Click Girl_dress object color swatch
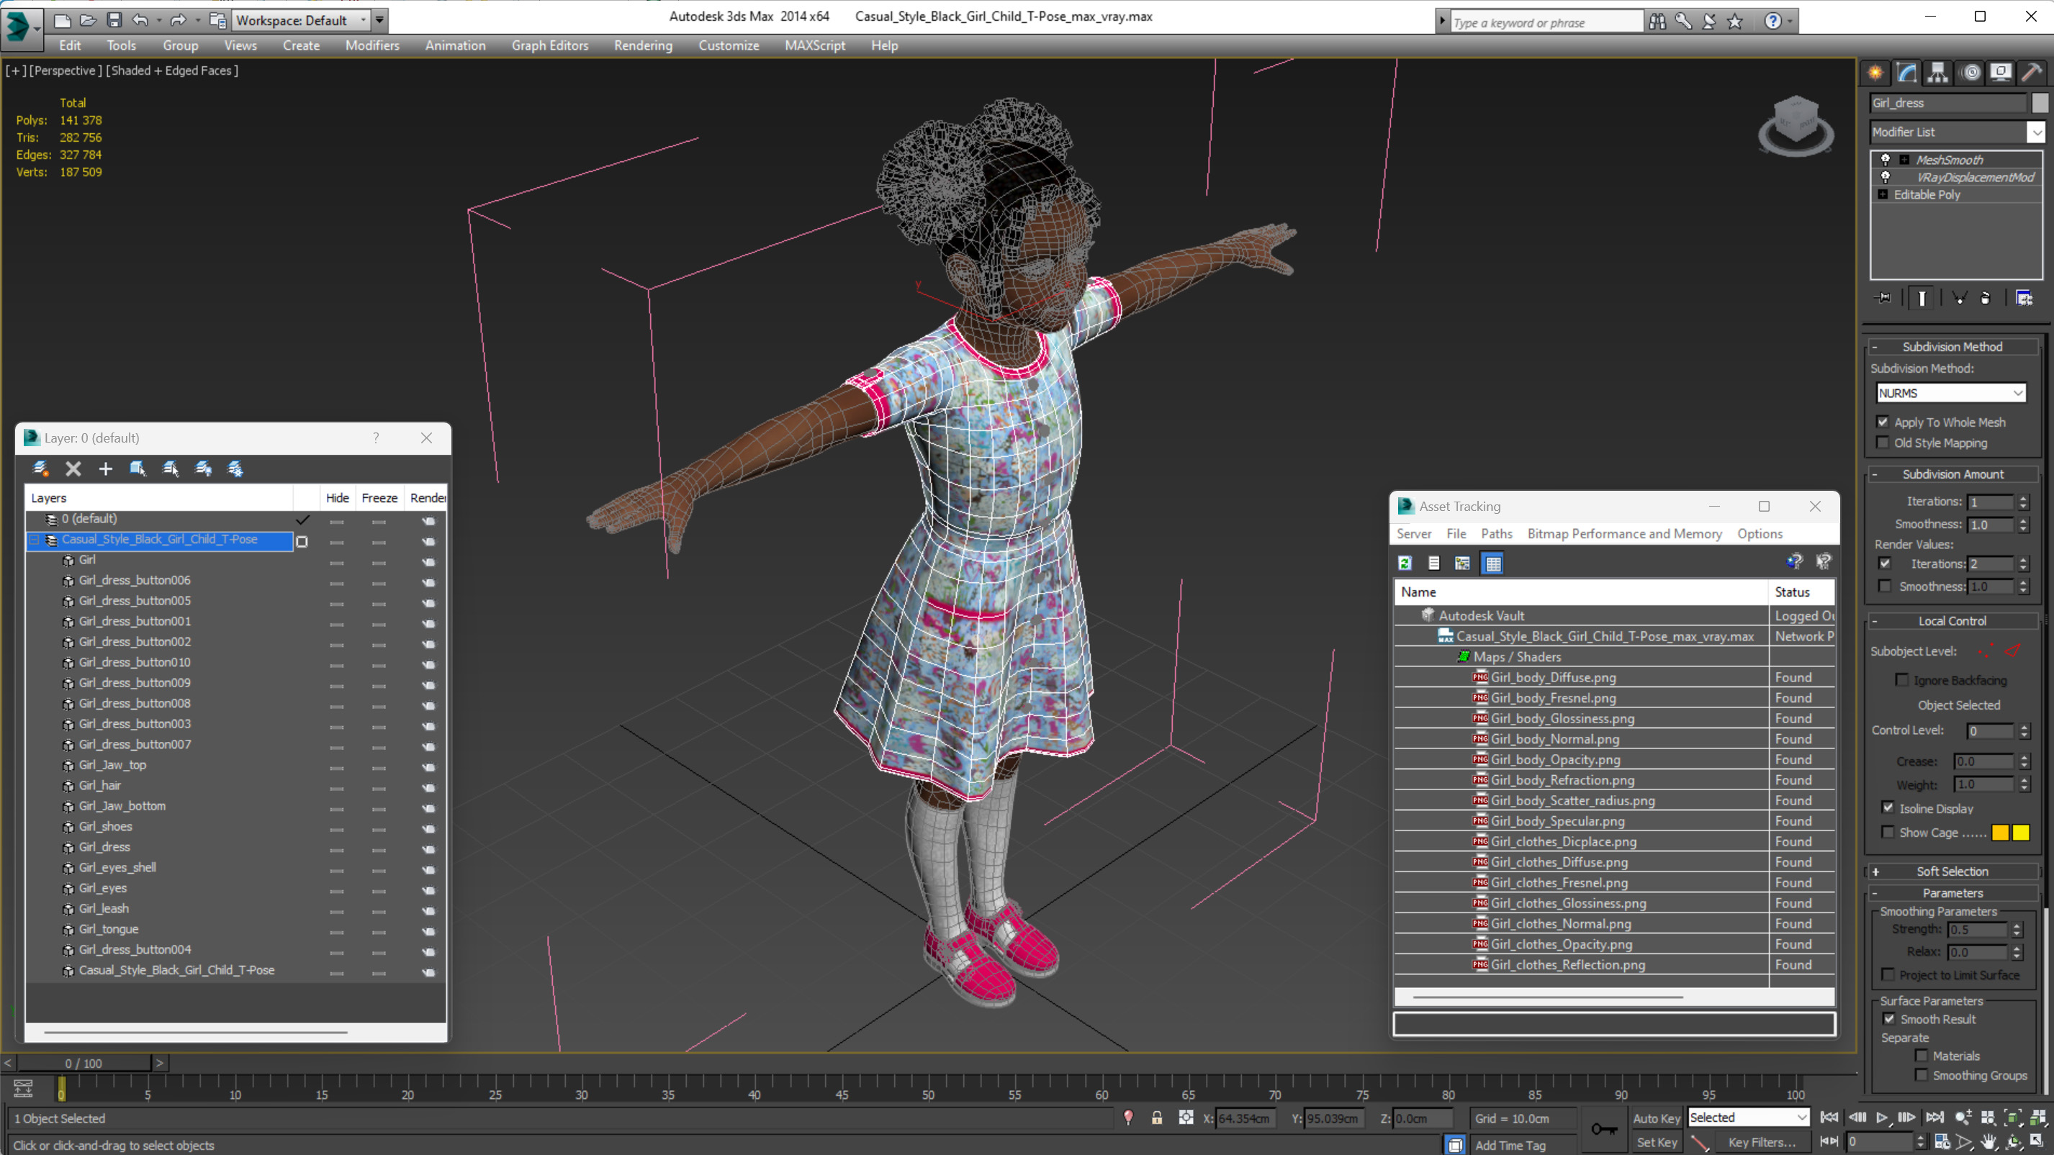The width and height of the screenshot is (2054, 1155). (2039, 103)
